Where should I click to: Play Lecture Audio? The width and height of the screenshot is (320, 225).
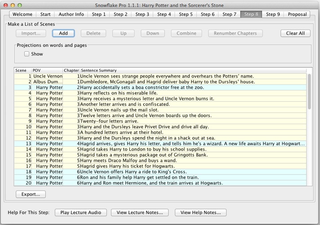pyautogui.click(x=80, y=212)
